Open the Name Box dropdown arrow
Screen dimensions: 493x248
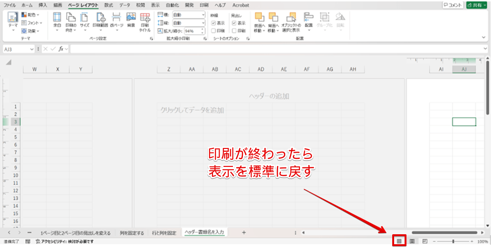coord(31,49)
